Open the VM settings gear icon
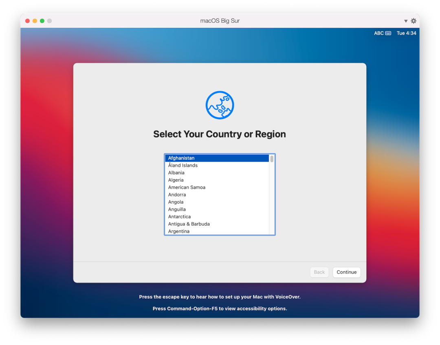440x345 pixels. tap(414, 21)
